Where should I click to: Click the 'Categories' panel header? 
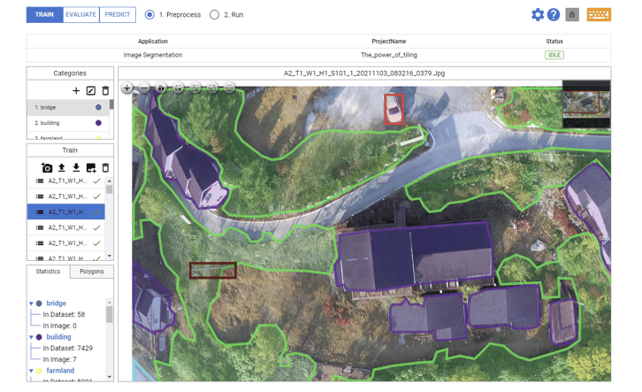coord(70,73)
